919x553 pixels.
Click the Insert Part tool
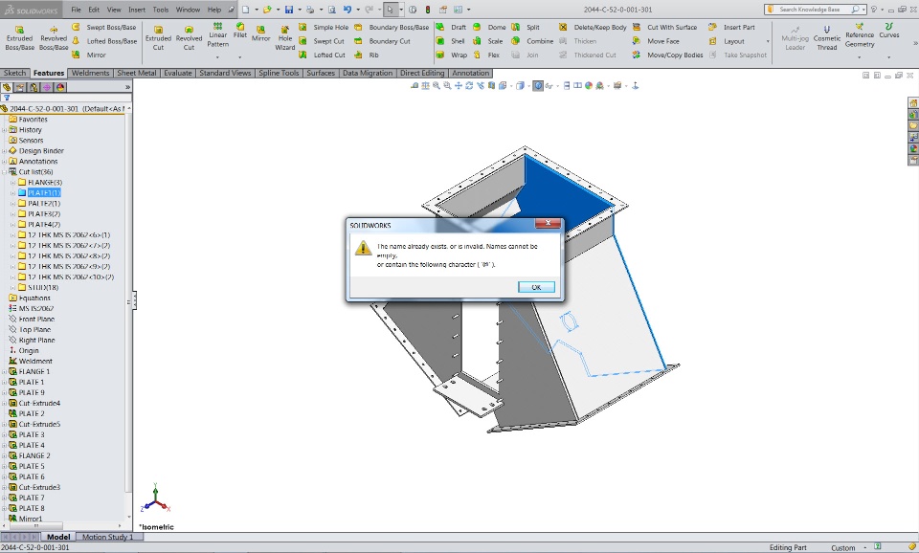tap(731, 27)
